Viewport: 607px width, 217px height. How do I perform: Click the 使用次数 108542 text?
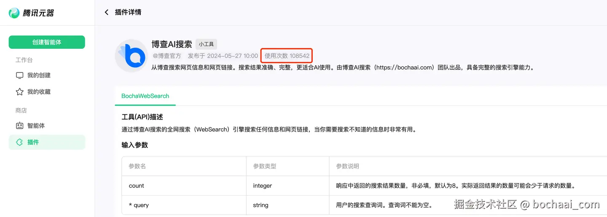point(287,56)
